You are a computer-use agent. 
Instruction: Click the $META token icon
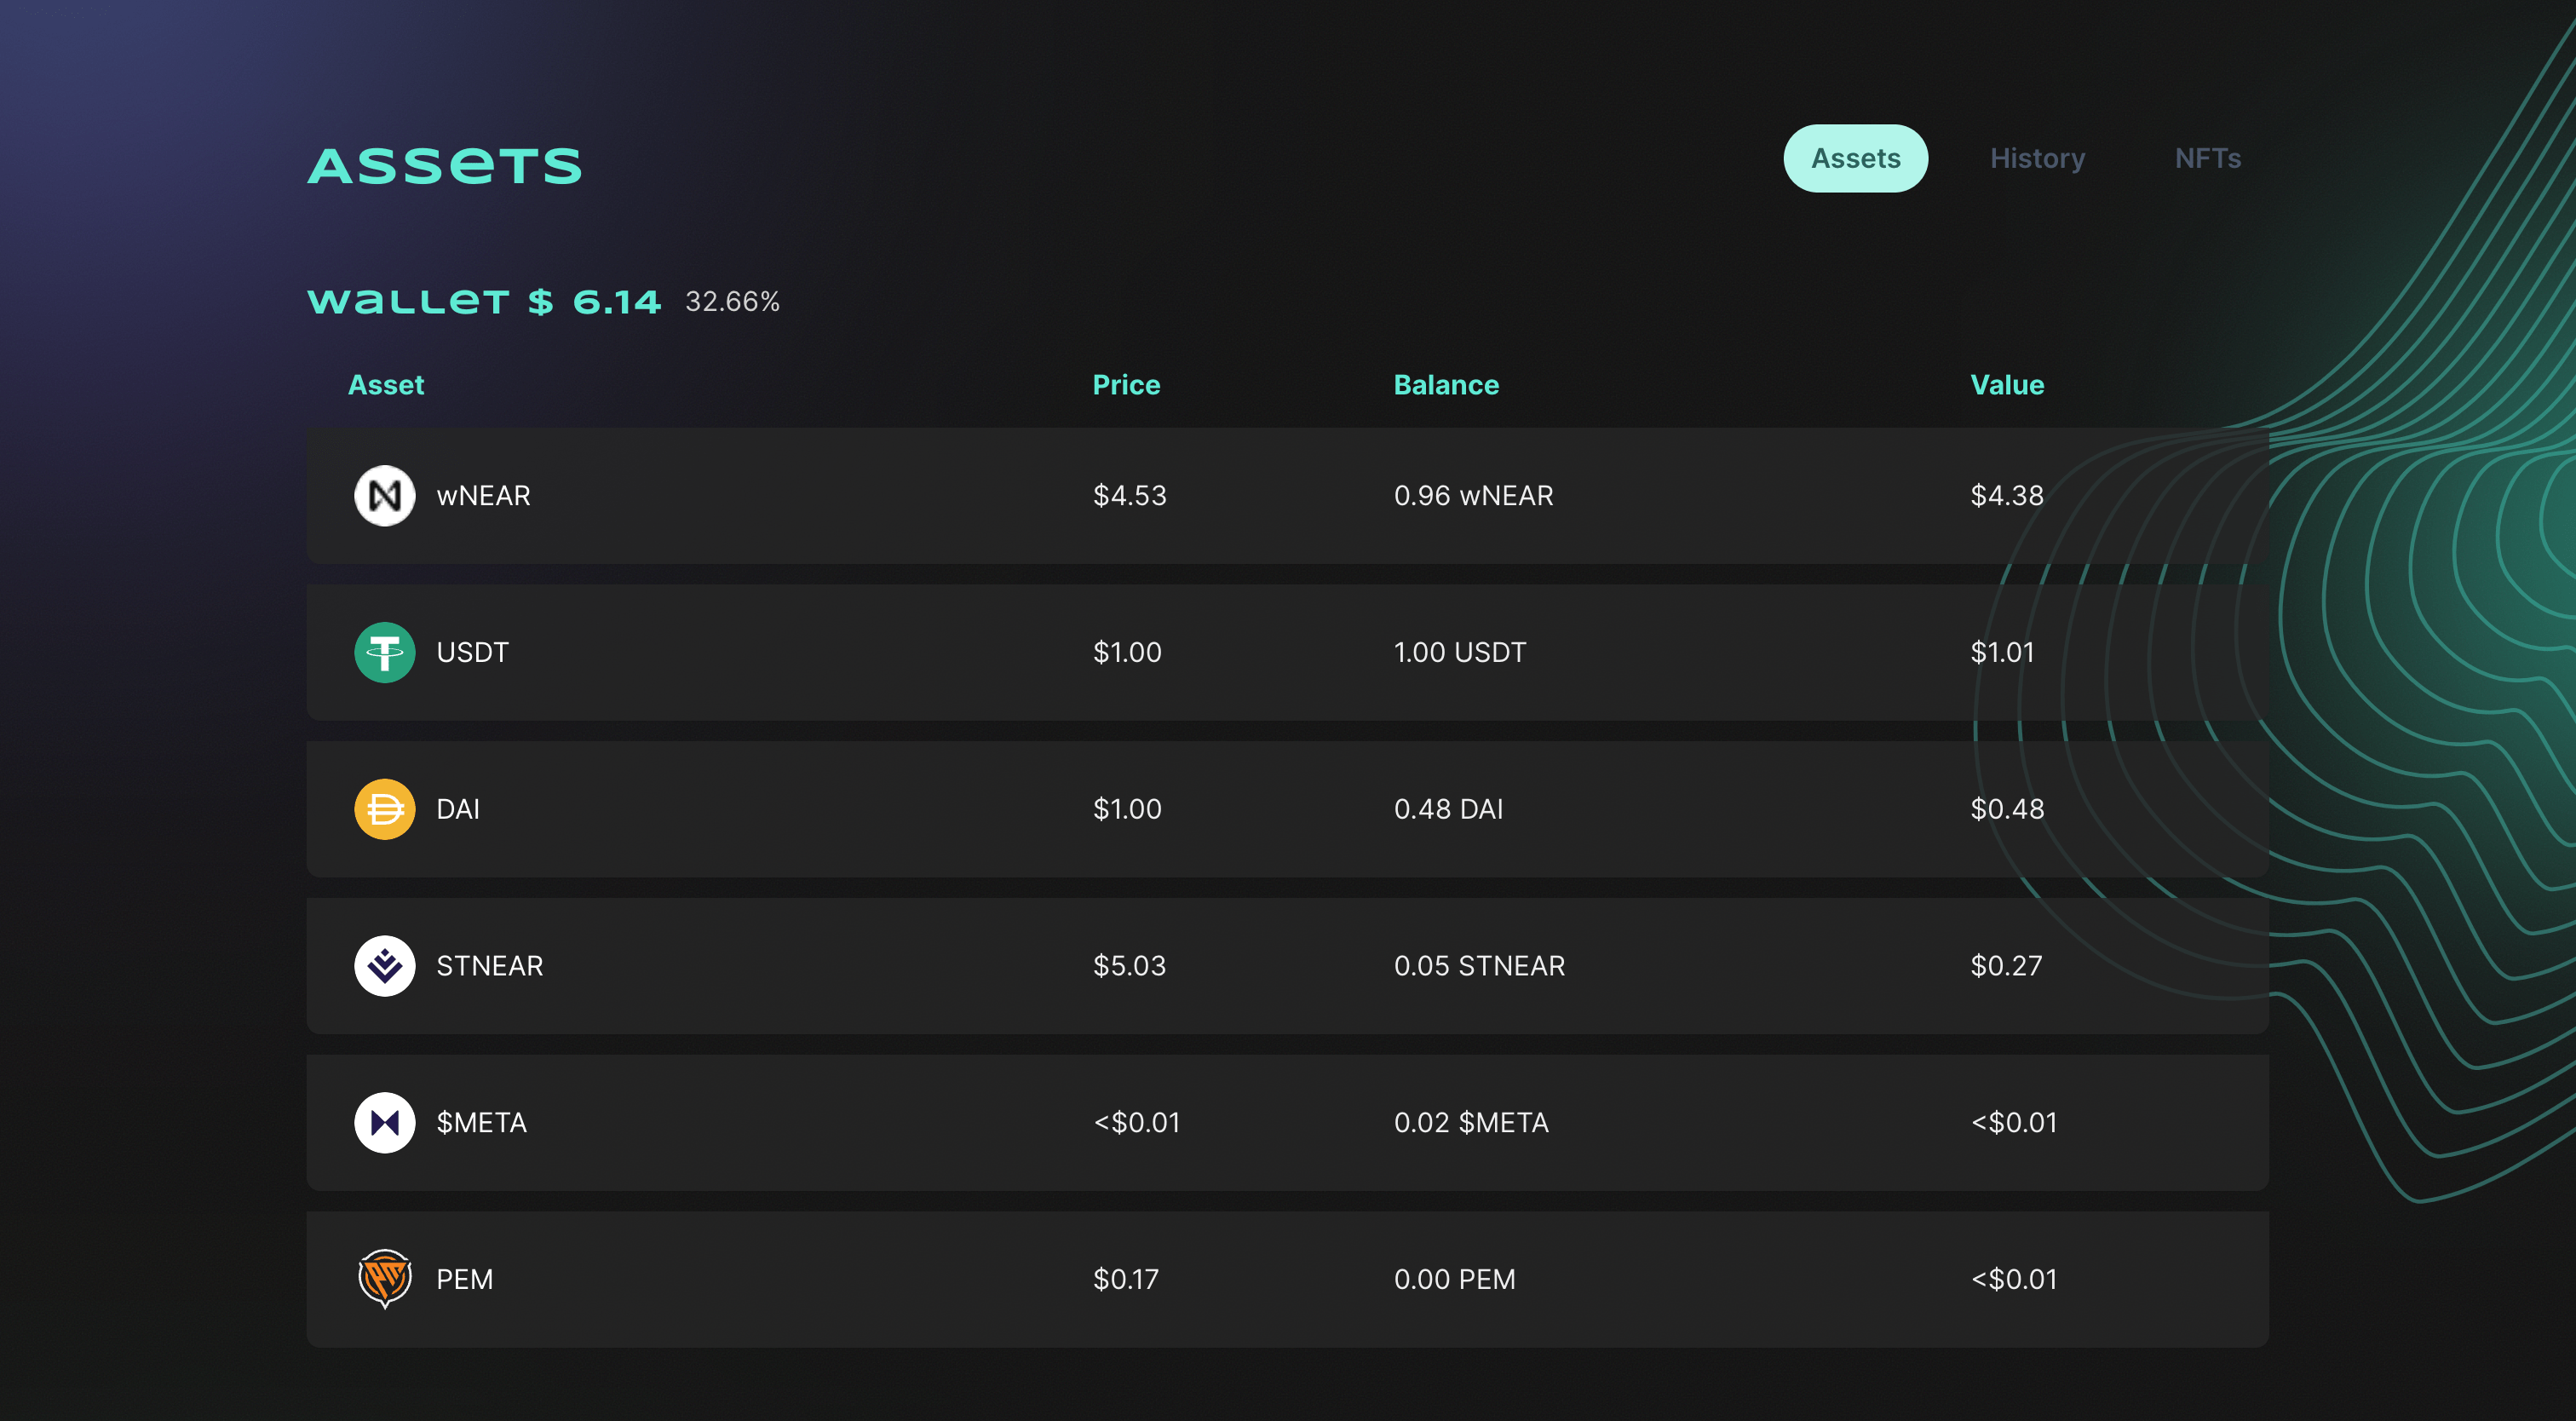(384, 1122)
